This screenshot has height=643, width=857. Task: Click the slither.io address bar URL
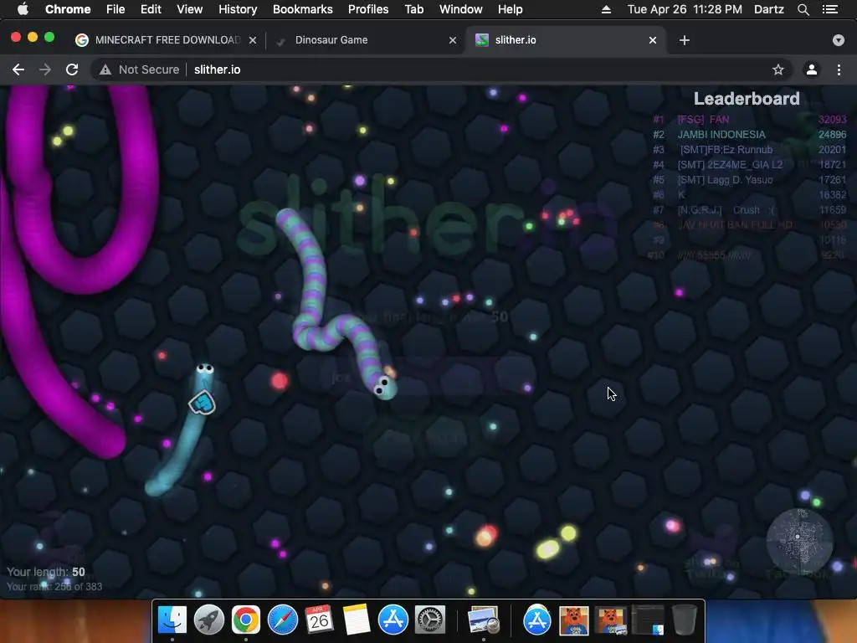[x=217, y=69]
